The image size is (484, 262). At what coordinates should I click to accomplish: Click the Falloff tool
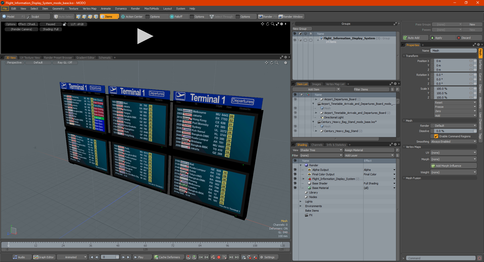click(176, 17)
